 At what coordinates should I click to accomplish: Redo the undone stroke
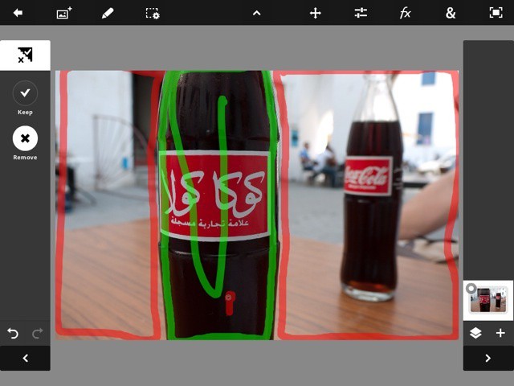(x=37, y=333)
